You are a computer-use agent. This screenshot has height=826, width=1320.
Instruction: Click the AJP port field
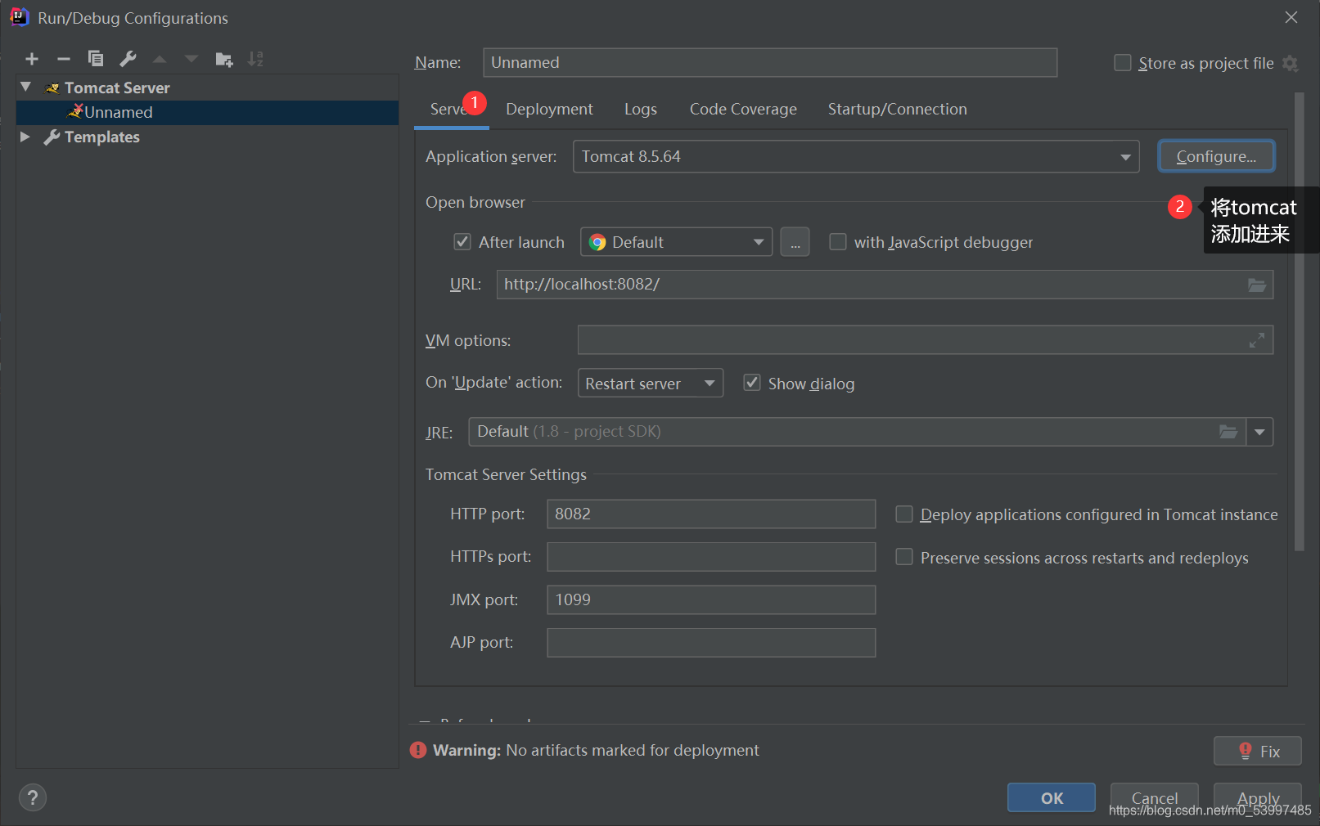(x=711, y=643)
